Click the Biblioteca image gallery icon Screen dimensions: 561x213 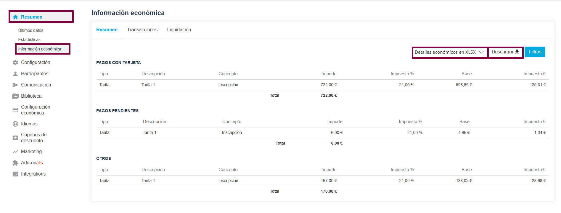pos(15,96)
